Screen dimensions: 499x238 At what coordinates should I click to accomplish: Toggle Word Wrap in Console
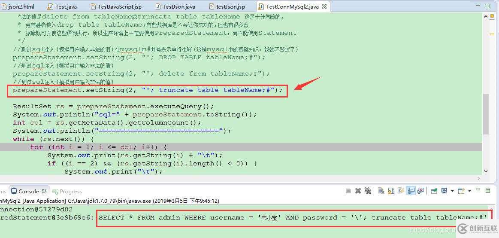pyautogui.click(x=401, y=191)
